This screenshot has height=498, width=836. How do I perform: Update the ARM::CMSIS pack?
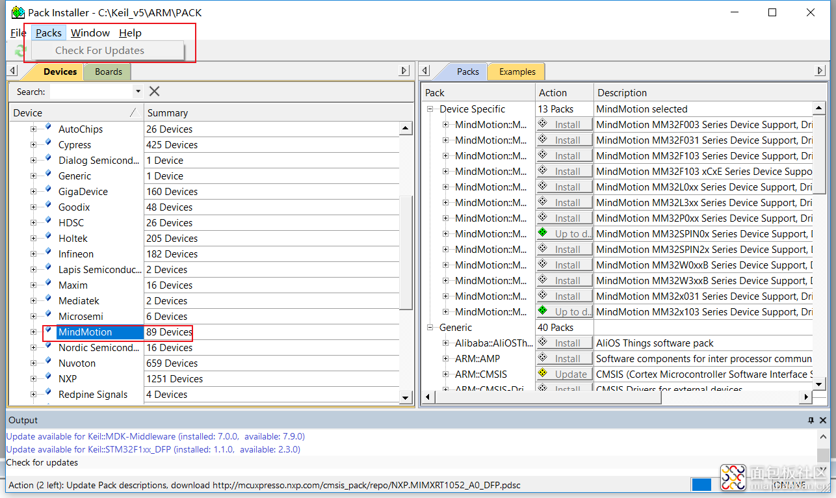[x=564, y=374]
